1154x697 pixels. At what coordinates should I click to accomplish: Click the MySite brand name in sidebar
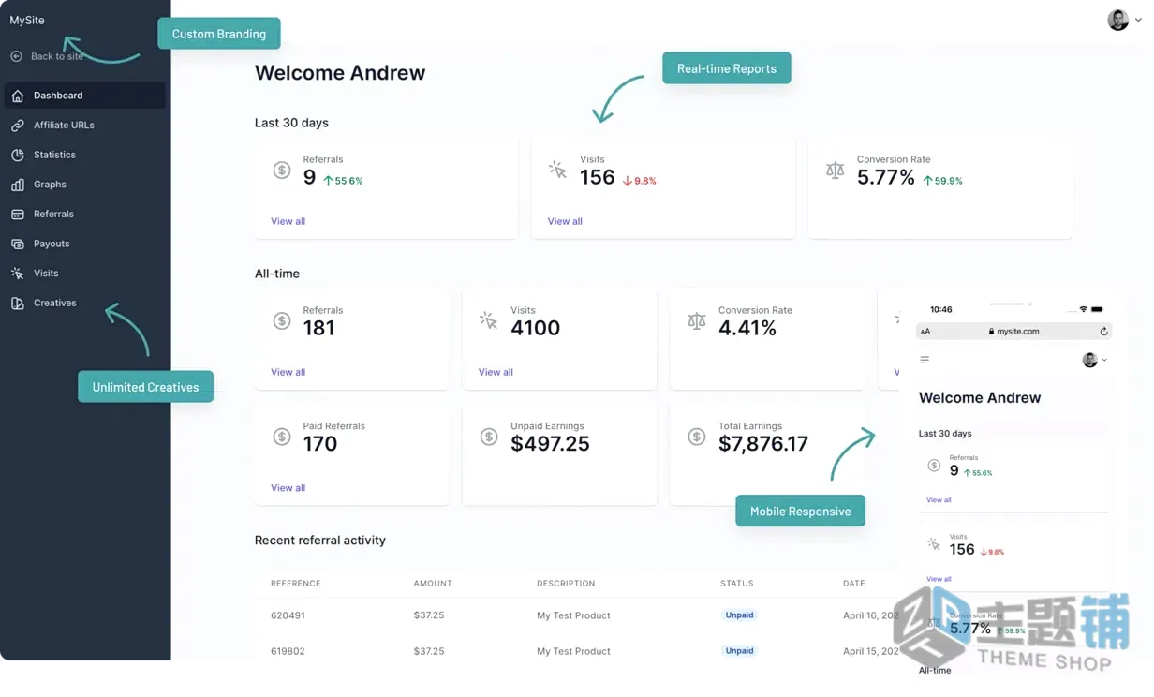tap(27, 20)
